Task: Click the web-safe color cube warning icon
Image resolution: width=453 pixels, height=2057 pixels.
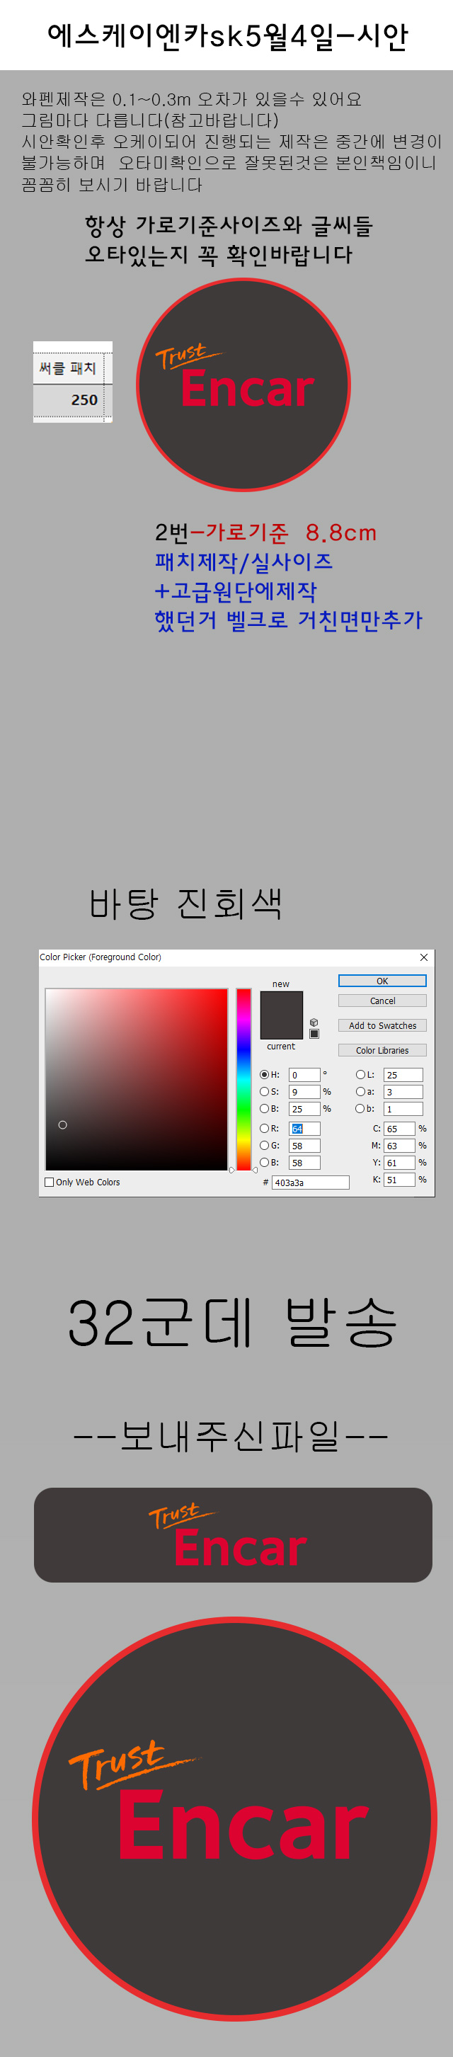Action: 314,1022
